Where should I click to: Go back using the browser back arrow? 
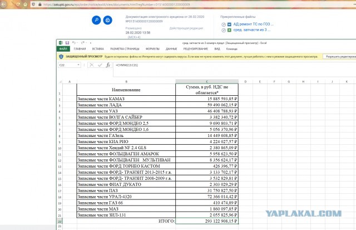pyautogui.click(x=3, y=4)
